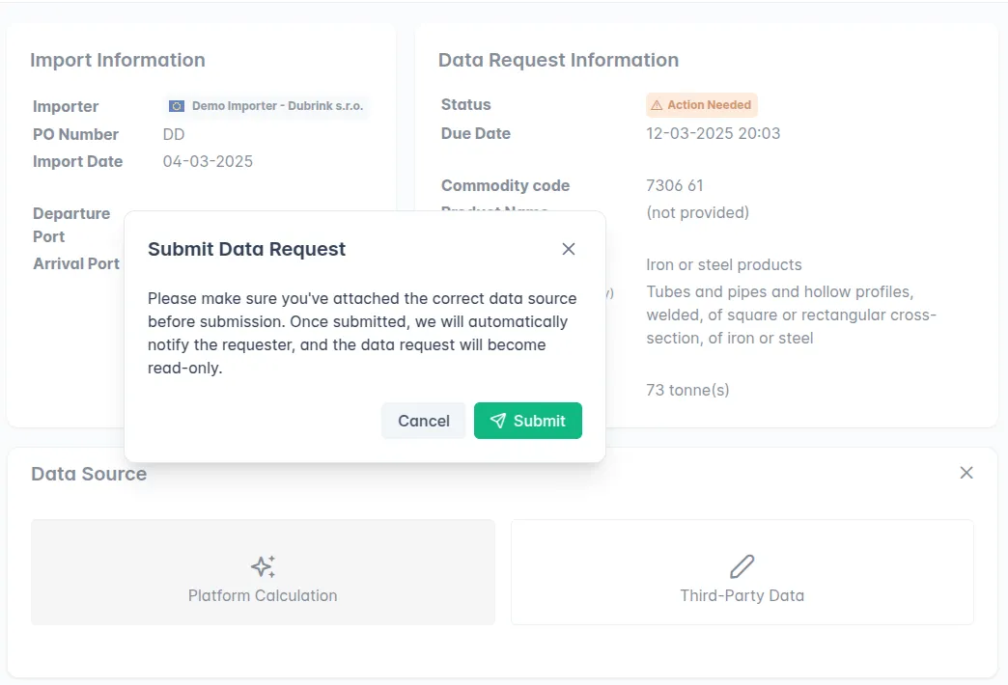The height and width of the screenshot is (685, 1008).
Task: Click the commodity code value 7306 61
Action: (675, 185)
